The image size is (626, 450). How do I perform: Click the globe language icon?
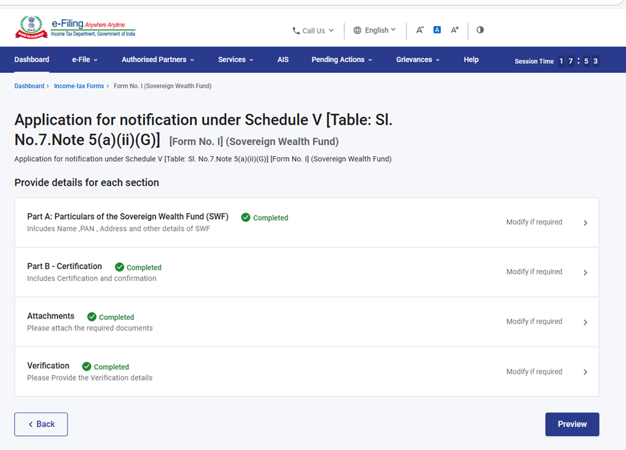click(358, 30)
